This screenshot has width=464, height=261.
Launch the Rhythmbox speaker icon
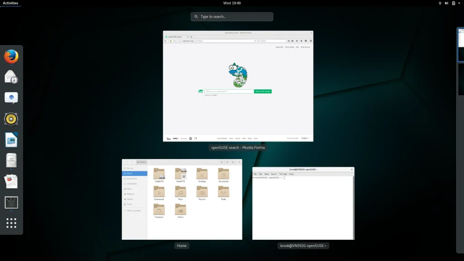tap(11, 119)
